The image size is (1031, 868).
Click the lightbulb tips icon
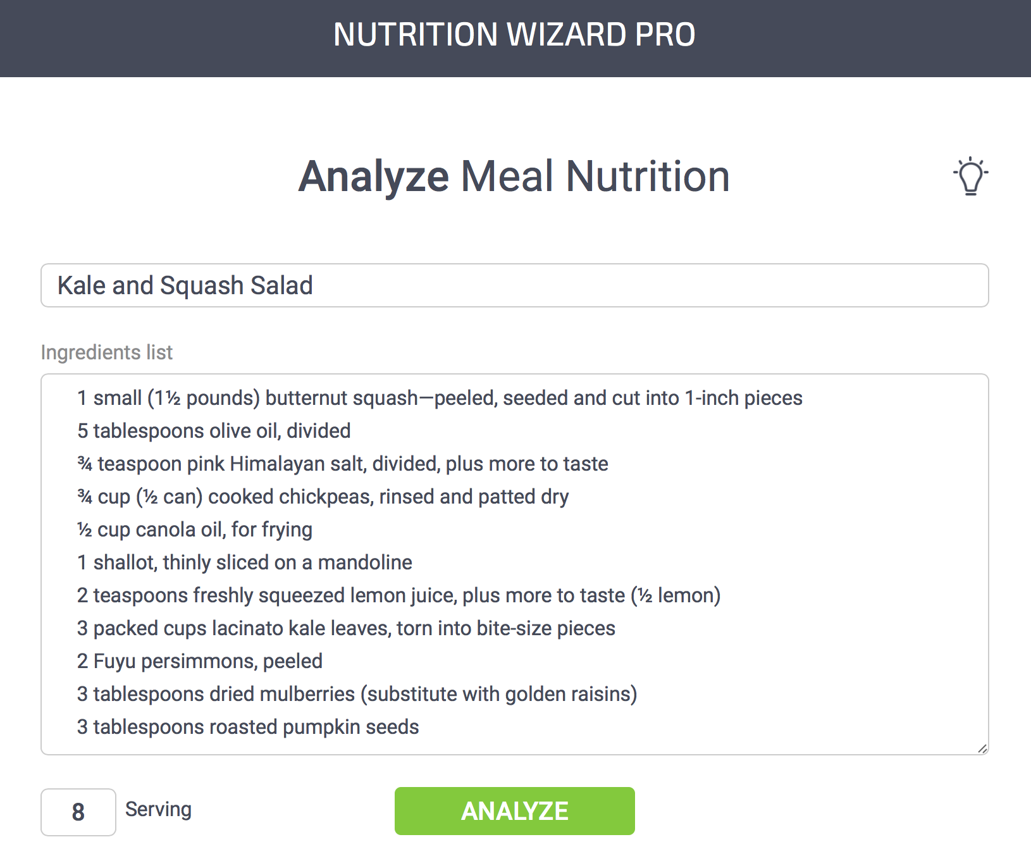tap(970, 177)
